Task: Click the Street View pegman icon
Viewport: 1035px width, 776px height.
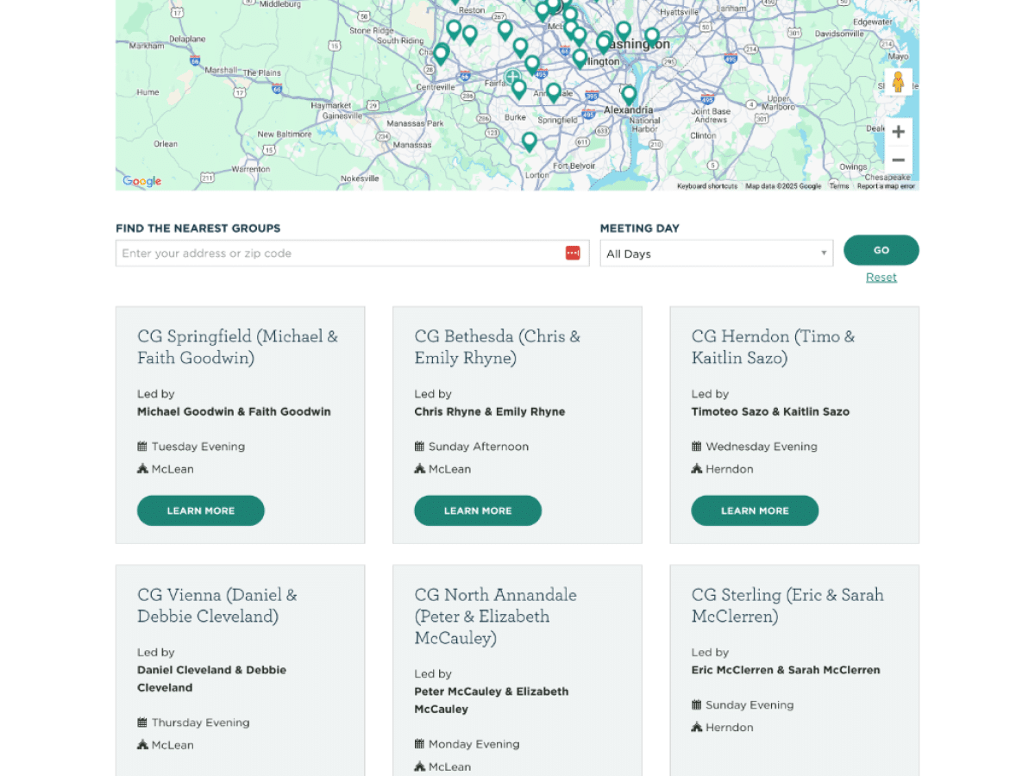Action: pyautogui.click(x=898, y=83)
